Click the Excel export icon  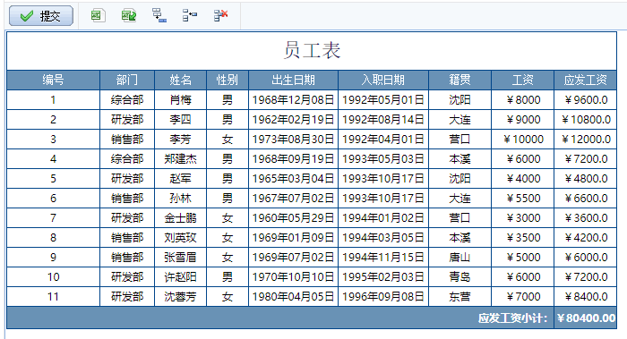click(x=98, y=15)
